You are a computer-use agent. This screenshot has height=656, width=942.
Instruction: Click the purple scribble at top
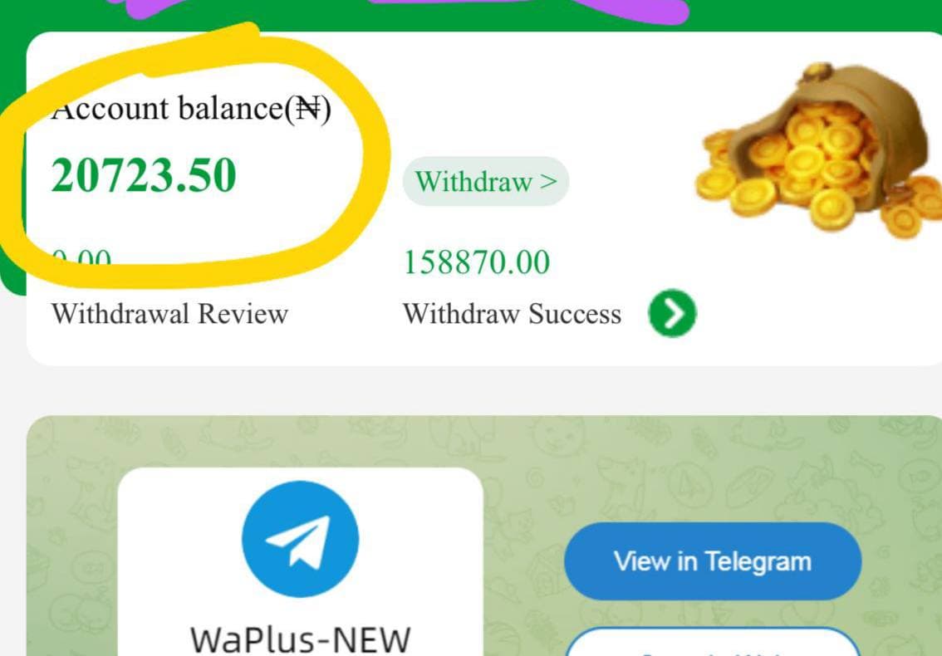528,9
